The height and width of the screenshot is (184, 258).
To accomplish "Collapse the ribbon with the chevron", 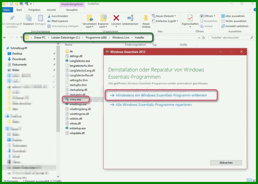I will pos(250,10).
